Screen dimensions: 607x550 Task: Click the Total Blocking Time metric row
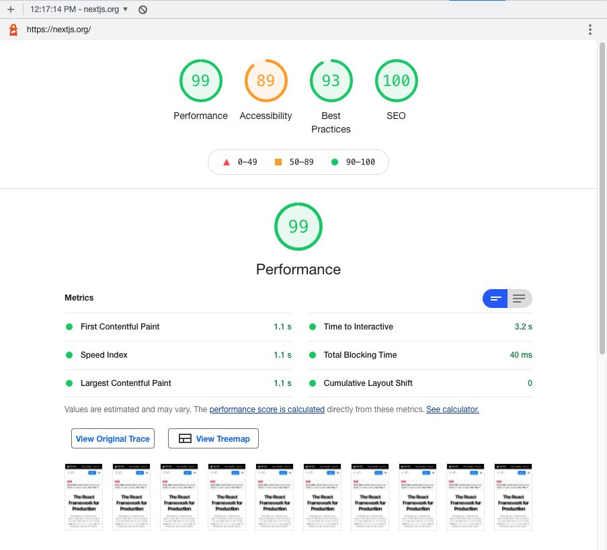(420, 355)
